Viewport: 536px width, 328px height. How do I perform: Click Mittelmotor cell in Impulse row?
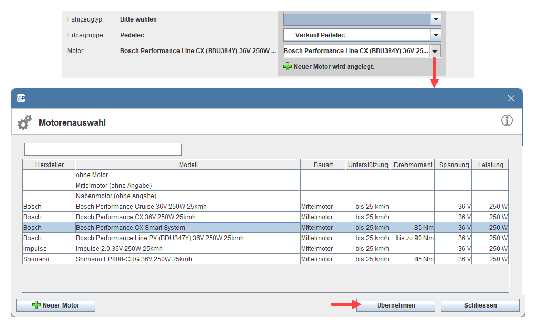pyautogui.click(x=323, y=249)
